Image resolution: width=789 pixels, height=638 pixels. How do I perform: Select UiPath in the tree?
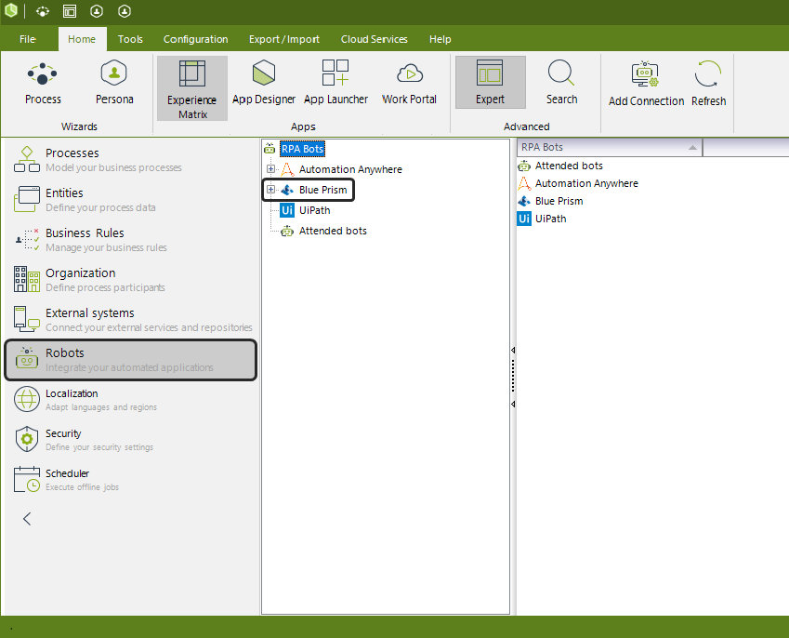point(315,210)
